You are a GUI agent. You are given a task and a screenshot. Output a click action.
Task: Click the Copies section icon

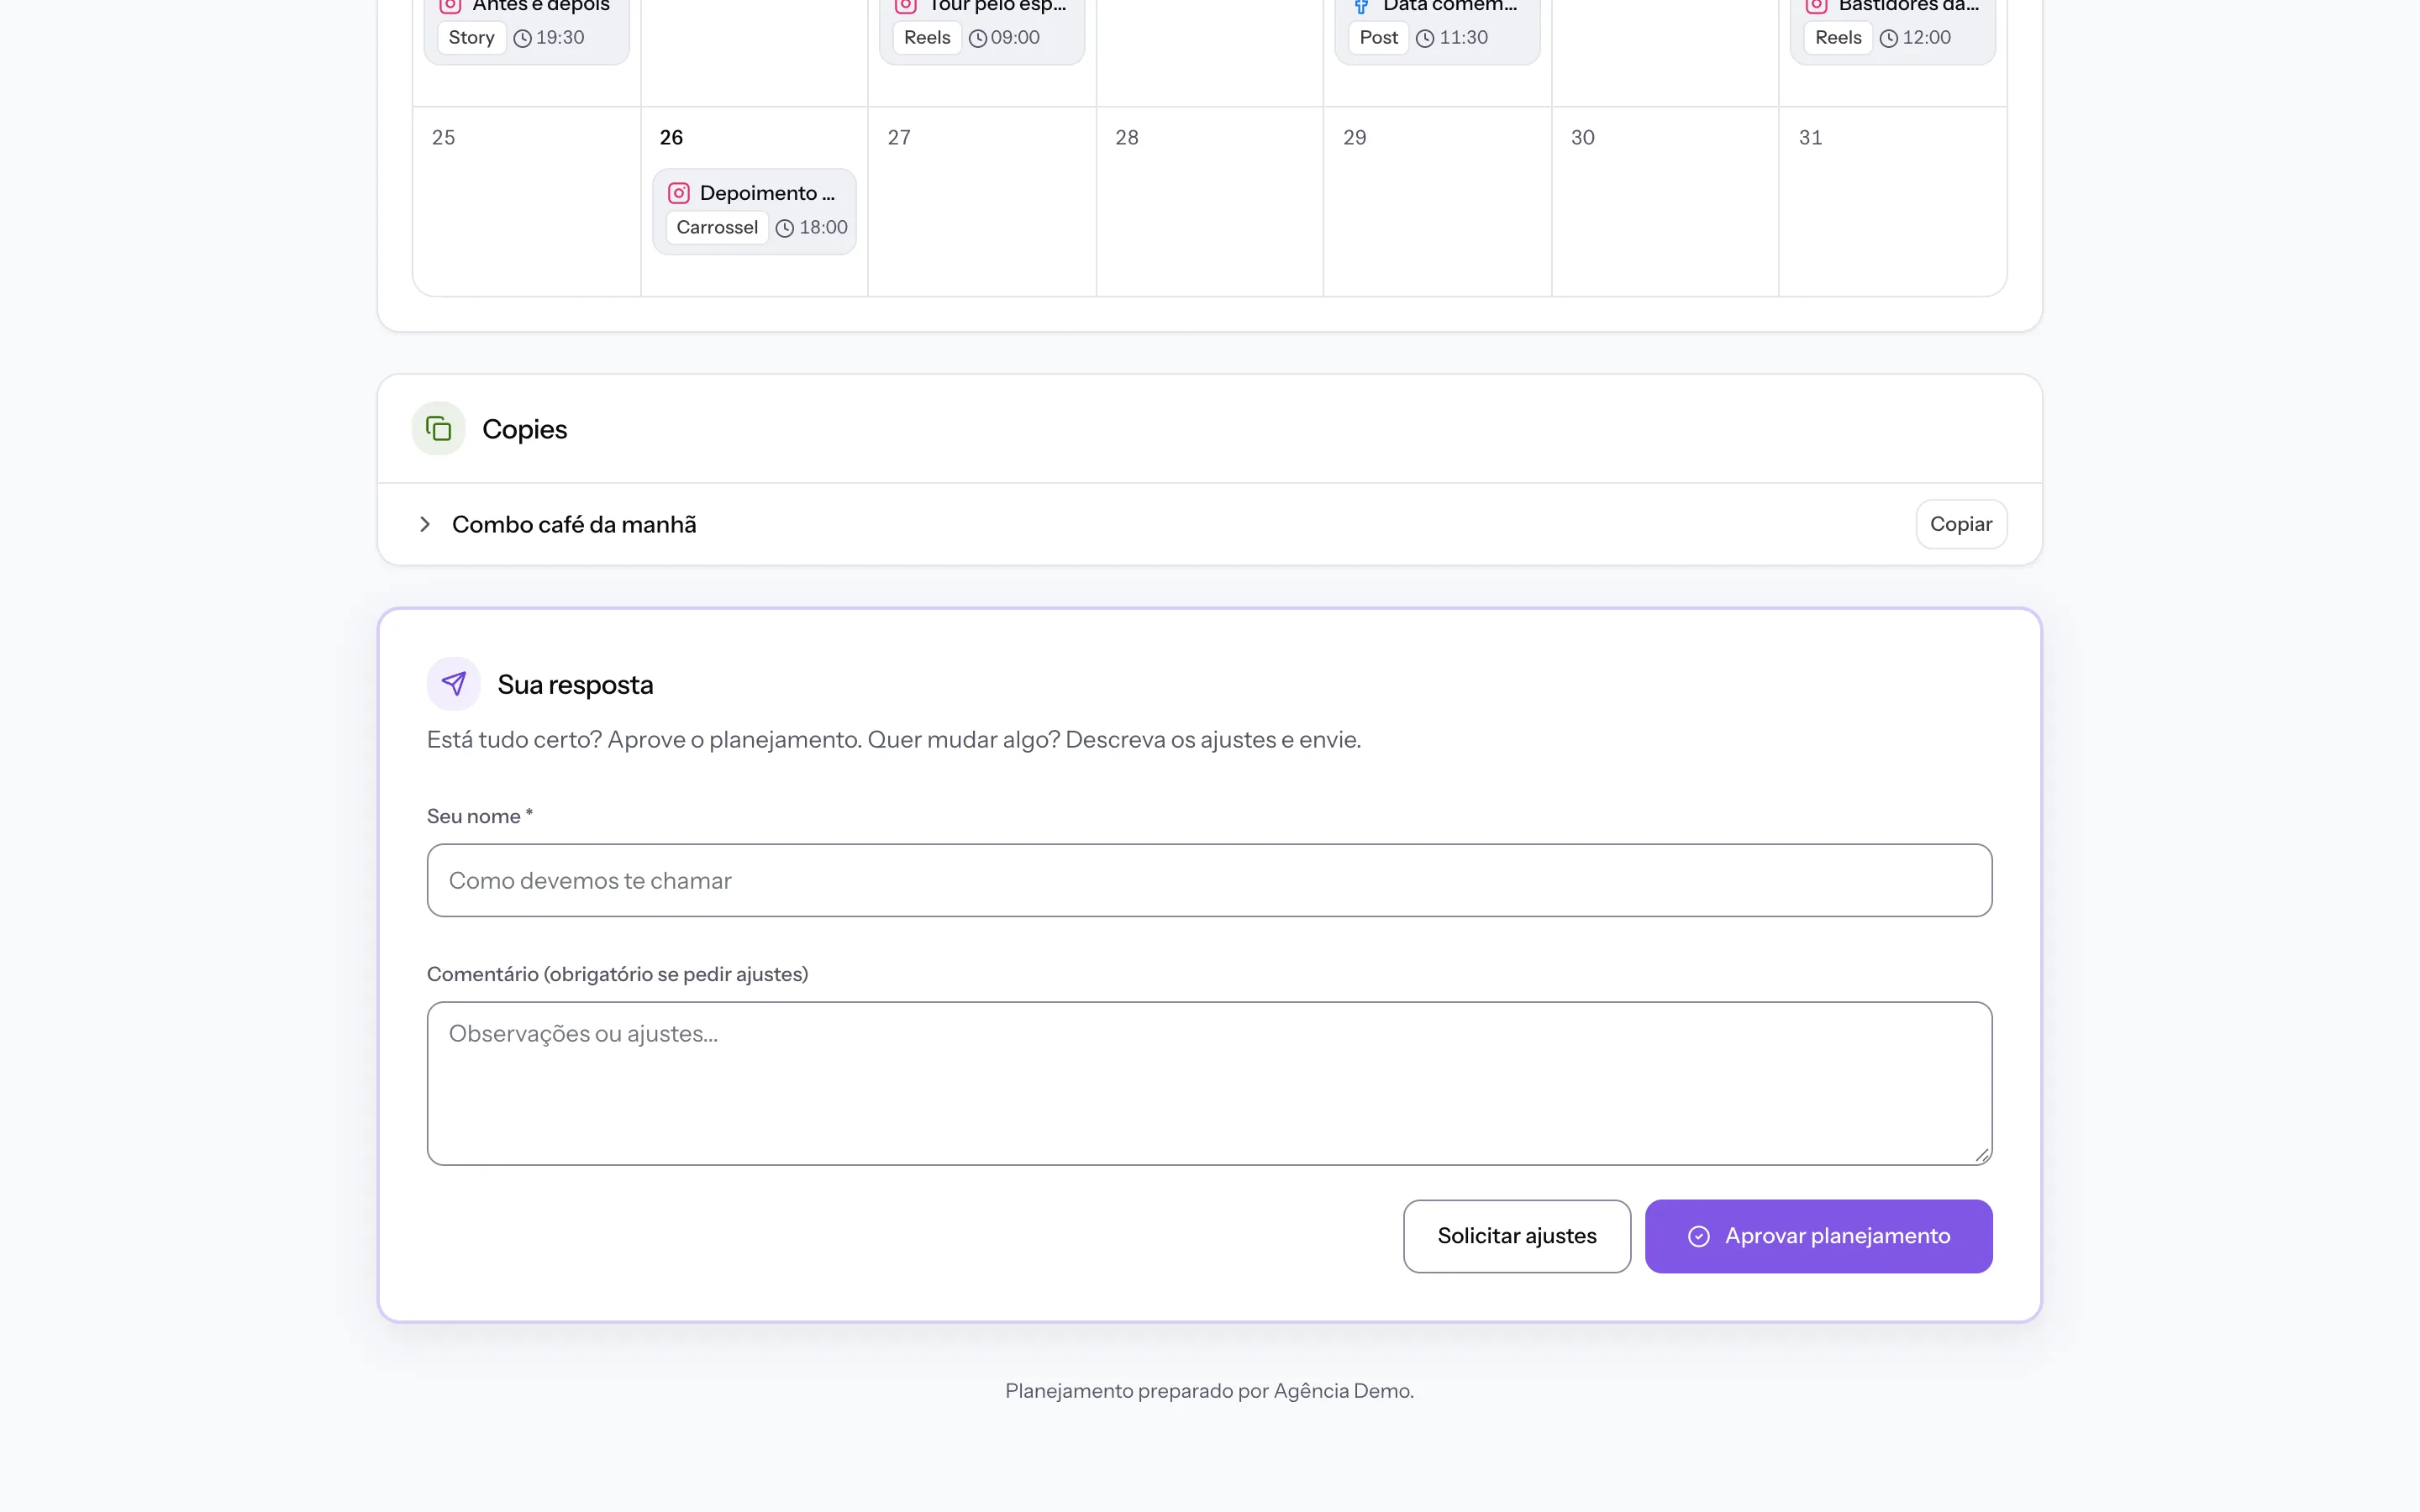pyautogui.click(x=438, y=429)
